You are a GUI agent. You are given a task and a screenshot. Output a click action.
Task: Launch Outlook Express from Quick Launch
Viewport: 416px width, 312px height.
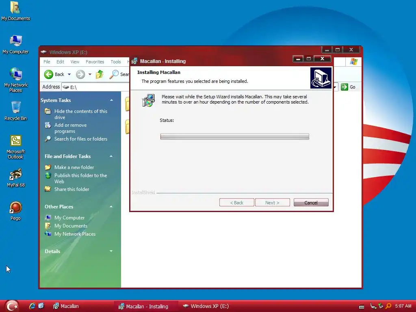[x=41, y=306]
